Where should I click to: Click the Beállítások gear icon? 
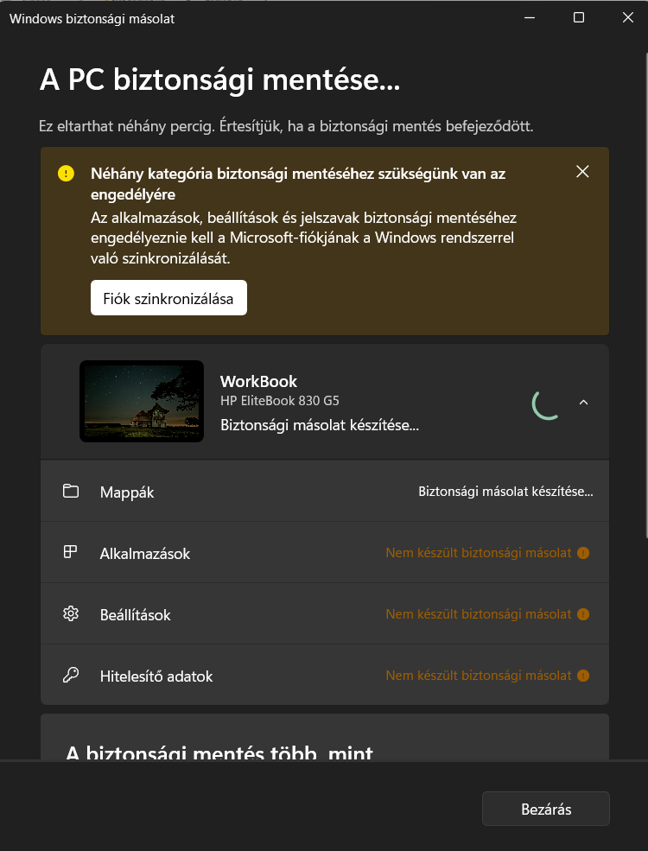(71, 613)
